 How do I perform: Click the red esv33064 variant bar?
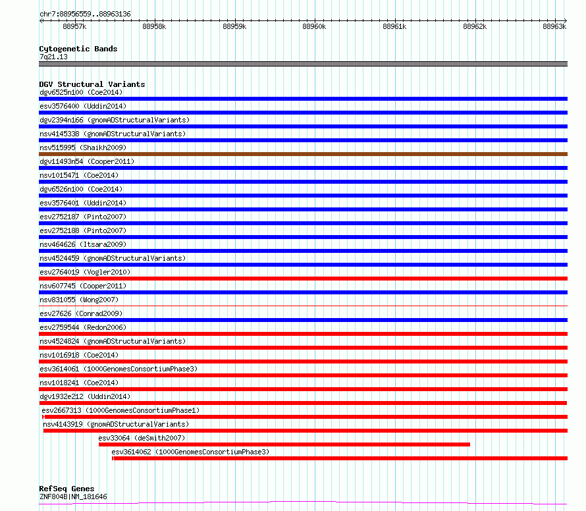(x=284, y=444)
